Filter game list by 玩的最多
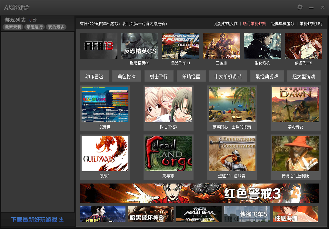The width and height of the screenshot is (329, 229). coord(56,27)
